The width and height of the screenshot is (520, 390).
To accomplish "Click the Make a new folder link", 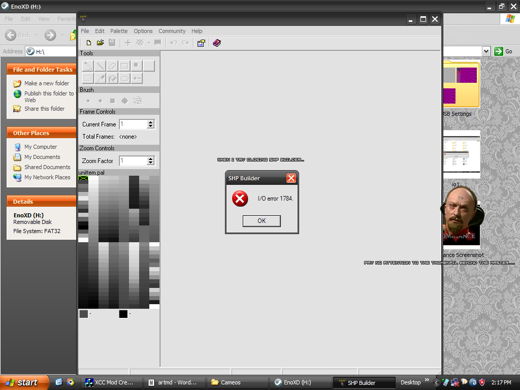I will coord(47,83).
